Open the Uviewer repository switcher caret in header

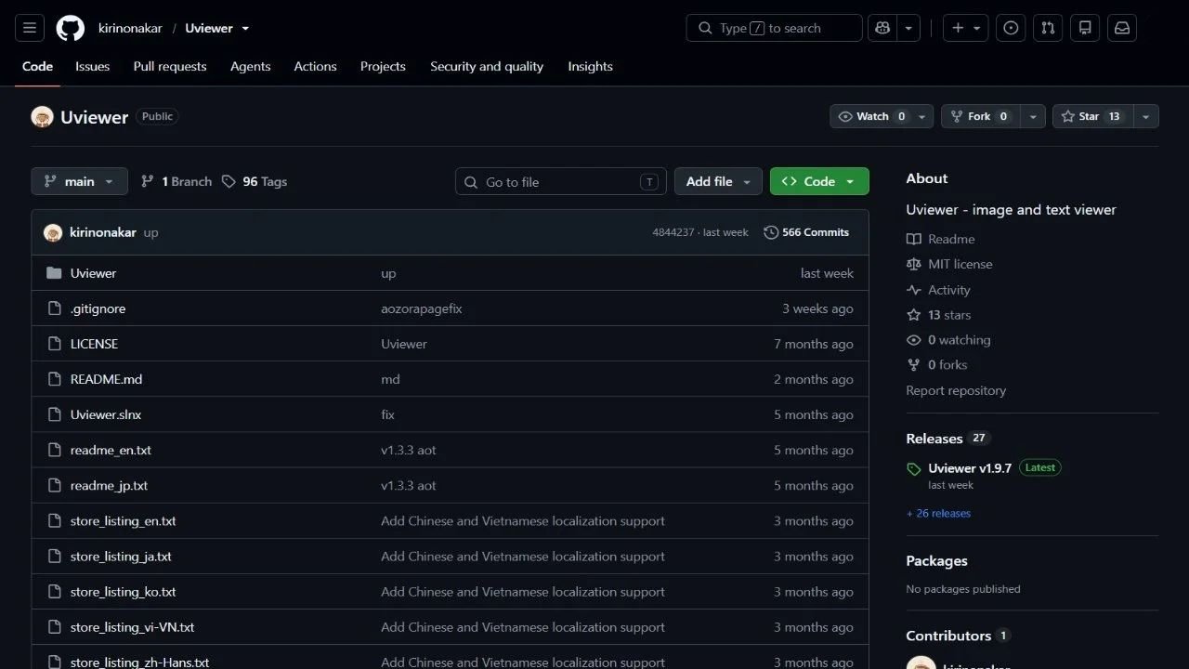coord(245,29)
